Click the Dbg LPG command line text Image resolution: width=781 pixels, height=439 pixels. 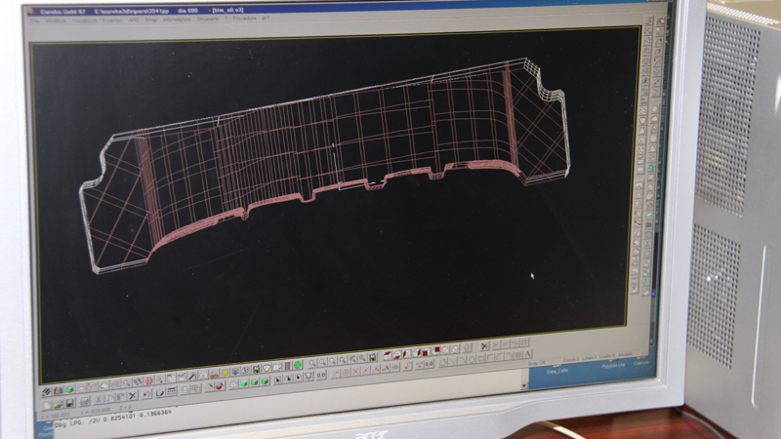112,419
